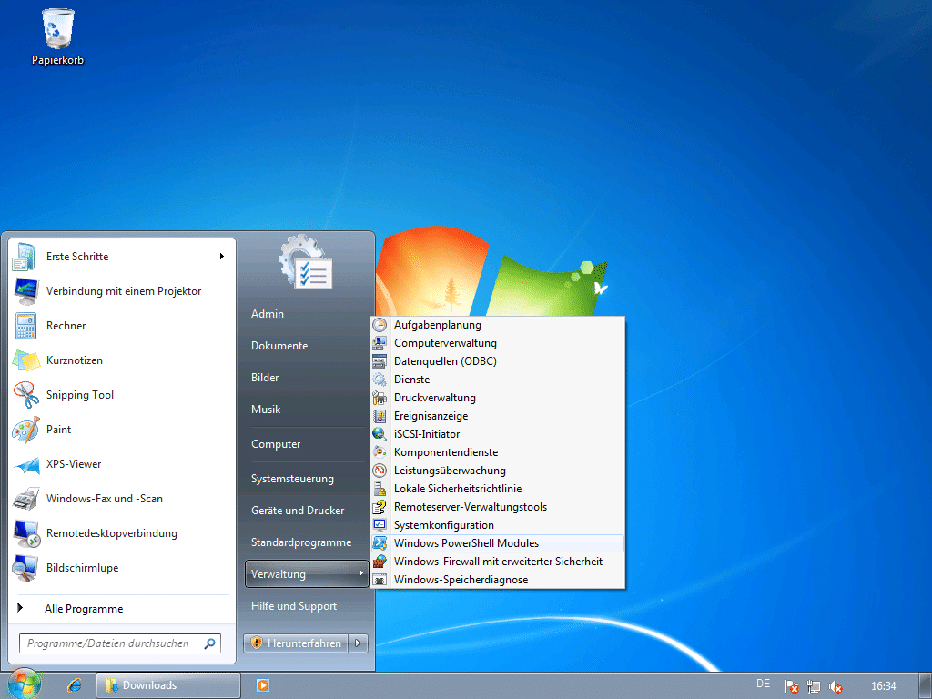Open the Admin user folder
This screenshot has height=699, width=932.
coord(268,314)
